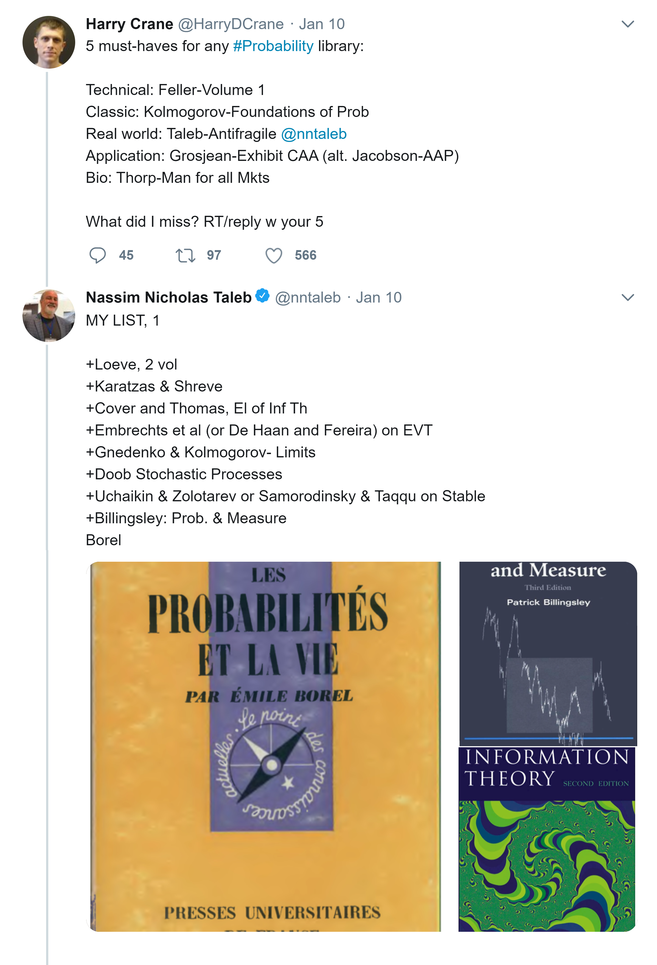Click the @nntaleb handle beside Taleb's name

coord(308,297)
